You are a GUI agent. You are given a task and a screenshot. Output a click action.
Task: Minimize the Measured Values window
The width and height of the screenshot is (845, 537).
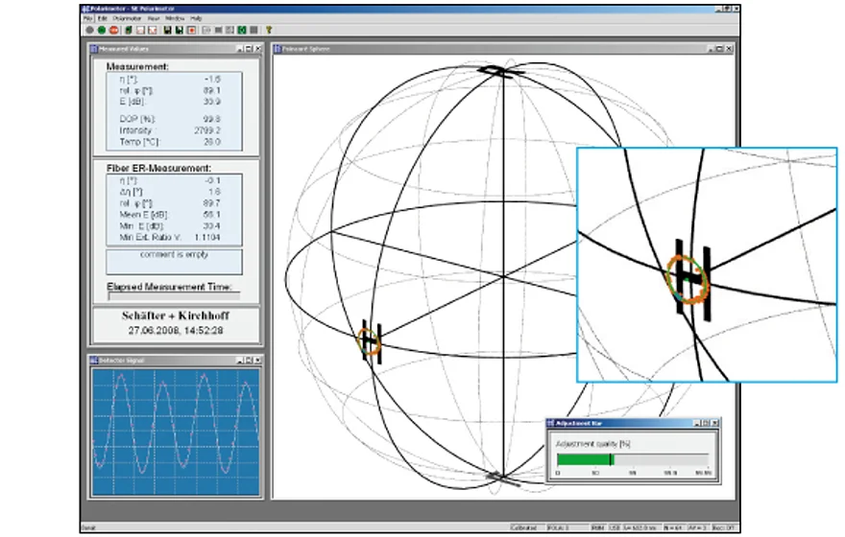pyautogui.click(x=238, y=48)
